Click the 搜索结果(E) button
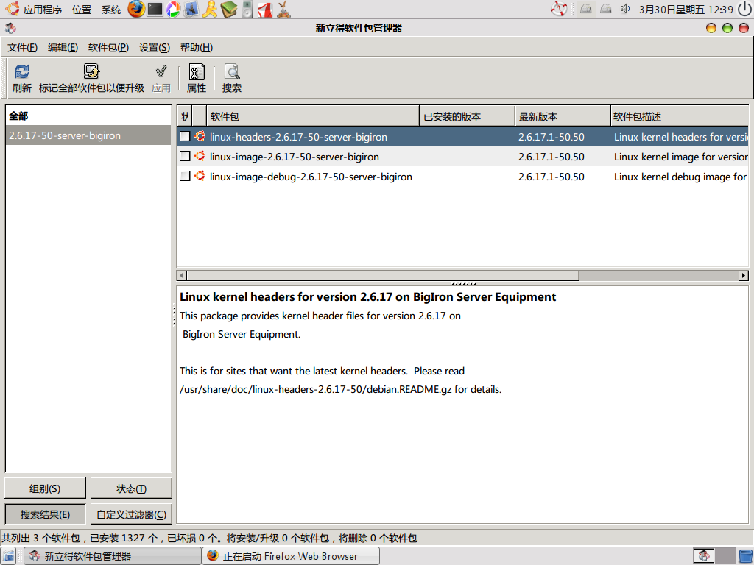Viewport: 754px width, 565px height. point(45,514)
